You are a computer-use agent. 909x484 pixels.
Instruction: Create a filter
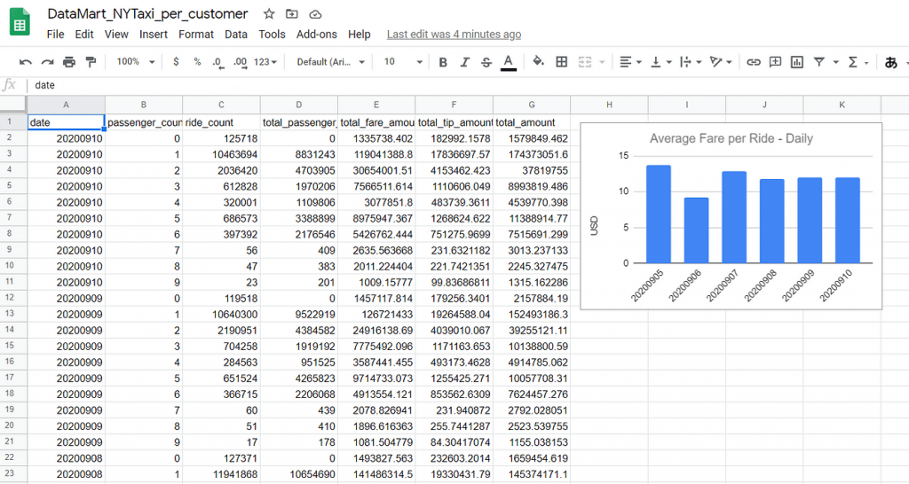(818, 62)
